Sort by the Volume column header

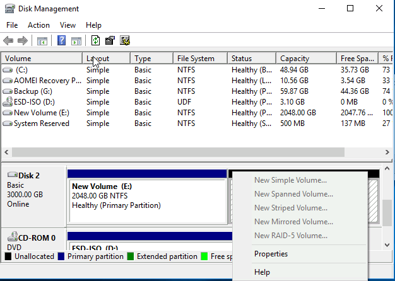(x=42, y=59)
